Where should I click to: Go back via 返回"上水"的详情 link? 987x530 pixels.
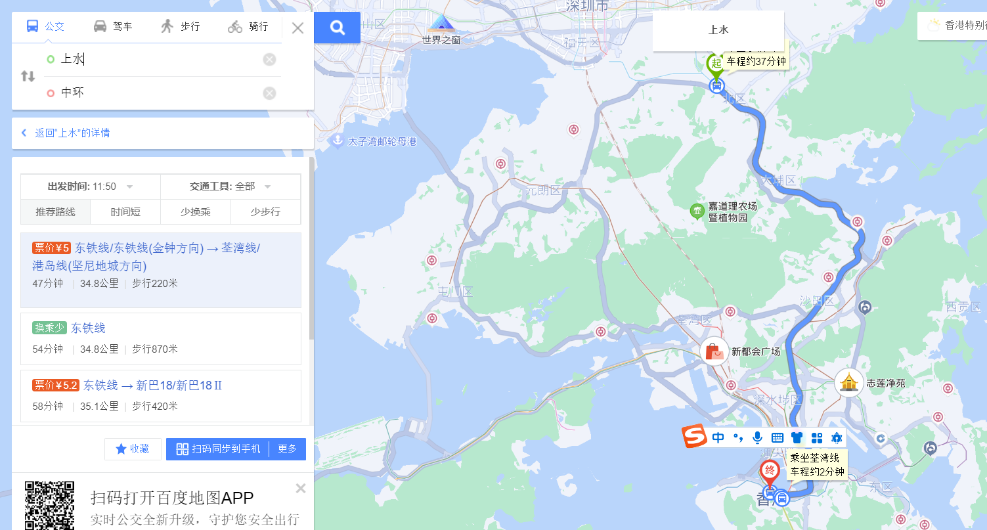pyautogui.click(x=72, y=133)
